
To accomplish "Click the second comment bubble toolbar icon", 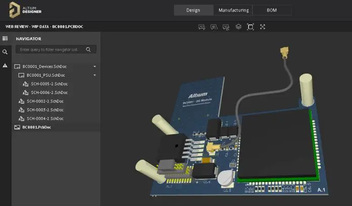I will coord(214,27).
